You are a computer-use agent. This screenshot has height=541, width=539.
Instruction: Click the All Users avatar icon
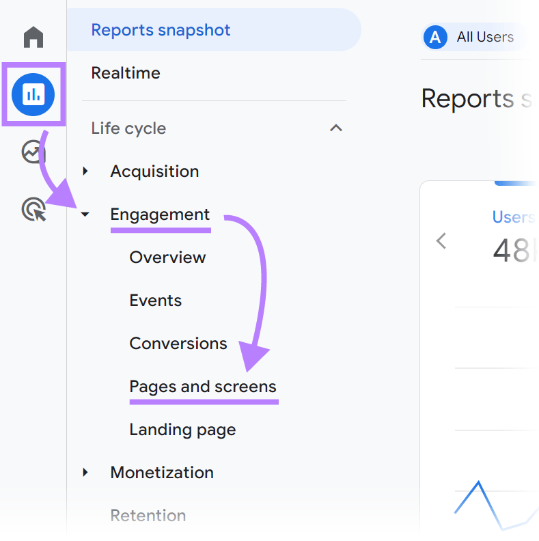point(435,37)
